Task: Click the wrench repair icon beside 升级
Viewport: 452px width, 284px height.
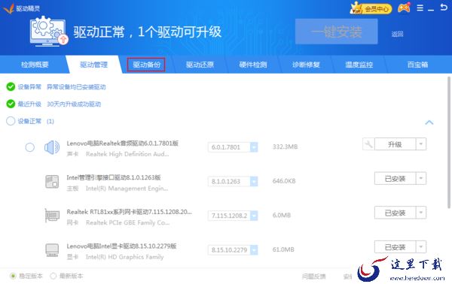Action: [368, 144]
